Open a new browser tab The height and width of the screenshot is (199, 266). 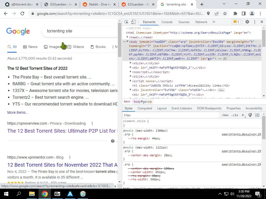pyautogui.click(x=202, y=4)
